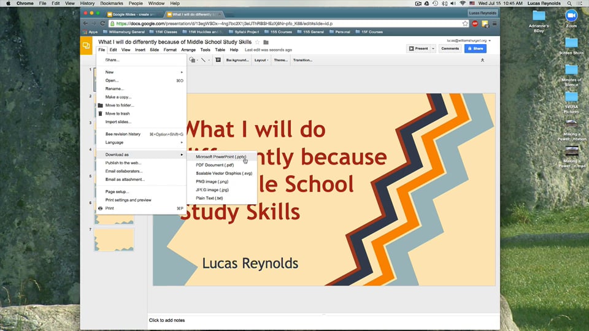Viewport: 589px width, 331px height.
Task: Expand the New submenu
Action: coord(141,72)
